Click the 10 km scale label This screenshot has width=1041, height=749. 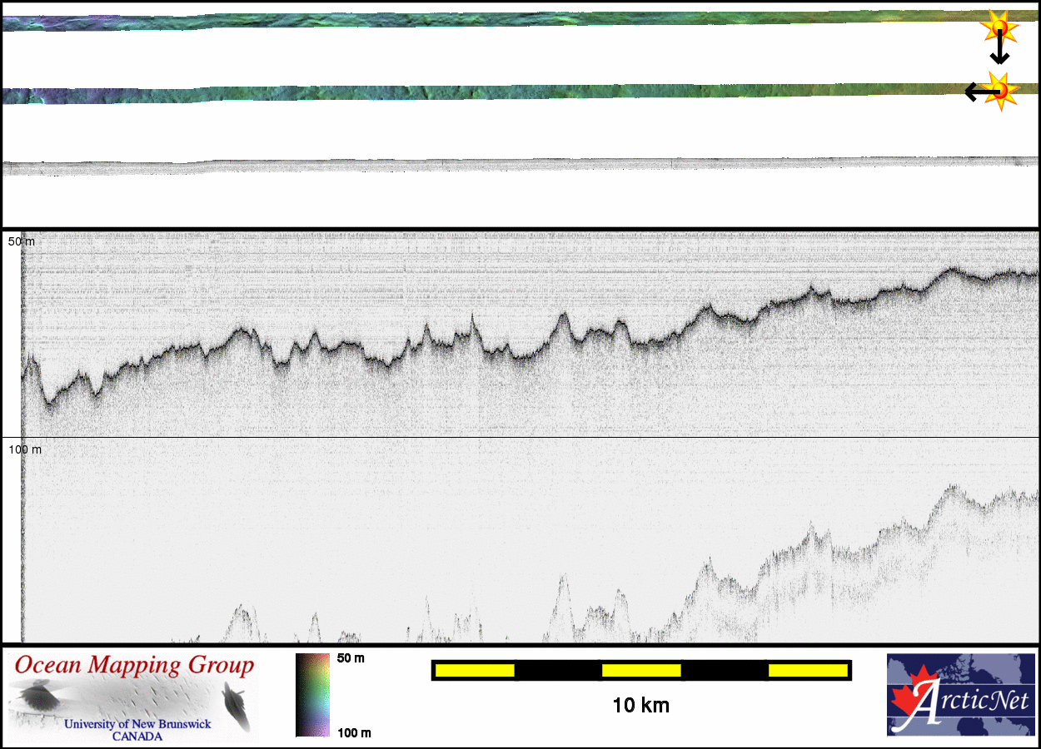(x=640, y=706)
